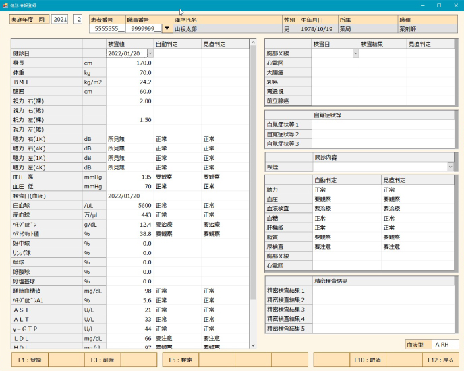Screen dimensions: 464x371
Task: Click the 血液型 field A RH-
Action: click(x=445, y=345)
